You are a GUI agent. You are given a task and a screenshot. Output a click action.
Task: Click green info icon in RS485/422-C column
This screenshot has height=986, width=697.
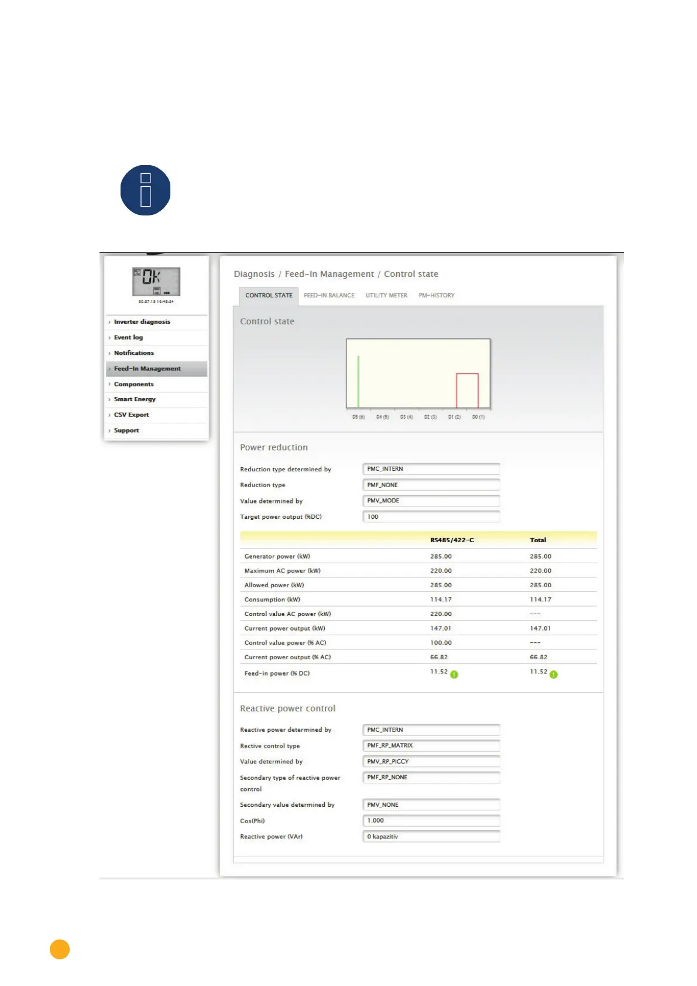(x=454, y=675)
